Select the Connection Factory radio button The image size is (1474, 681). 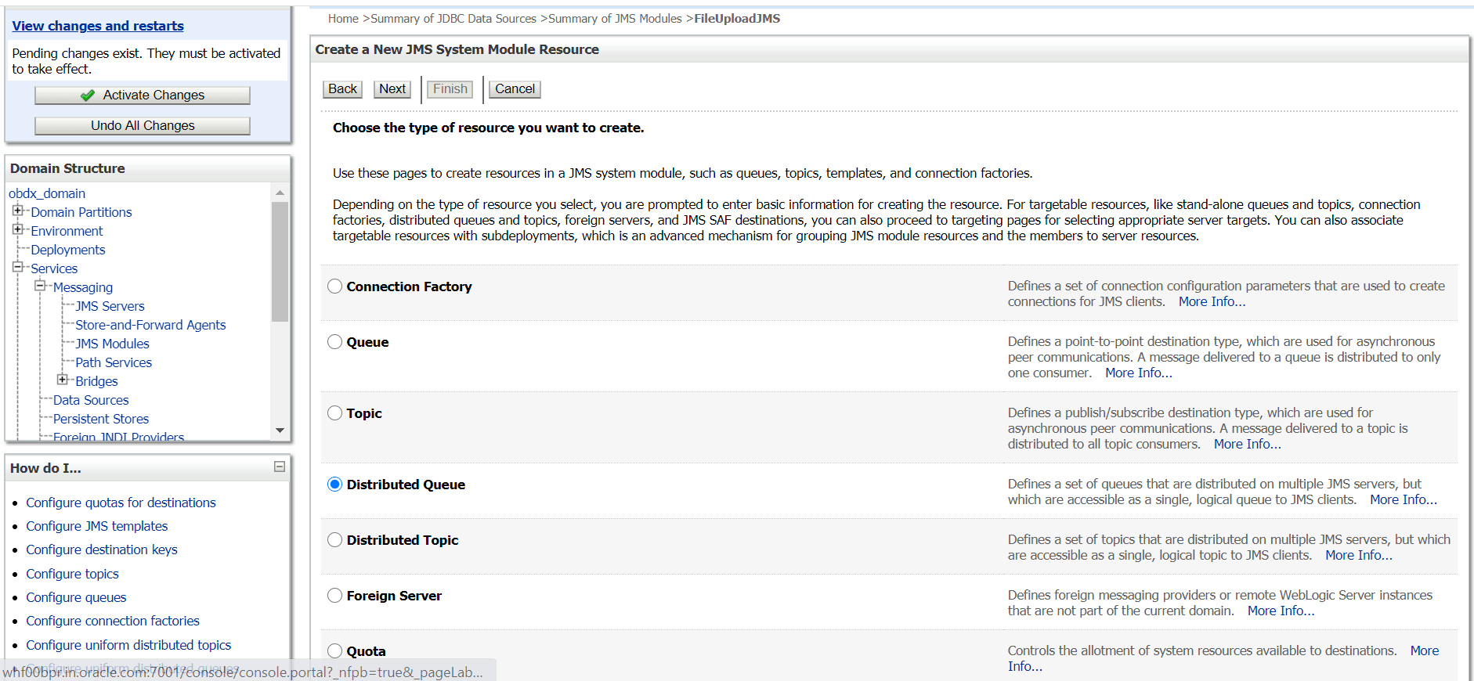point(335,286)
